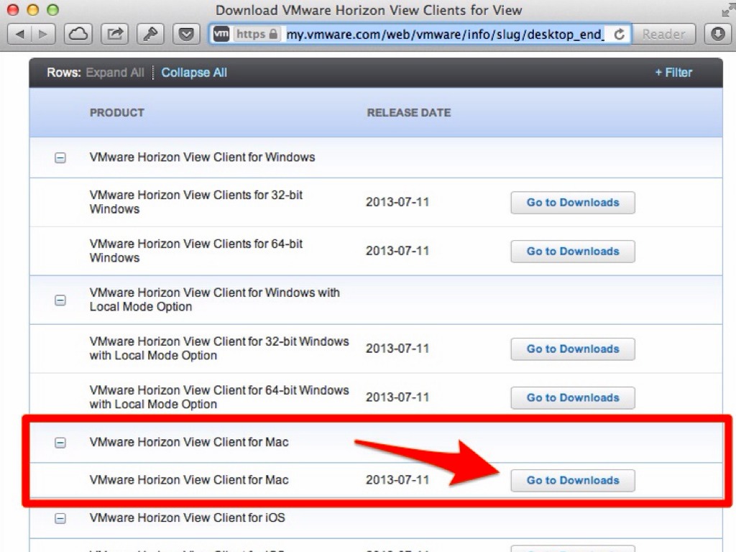Click the browser back arrow button
This screenshot has width=736, height=552.
click(20, 34)
